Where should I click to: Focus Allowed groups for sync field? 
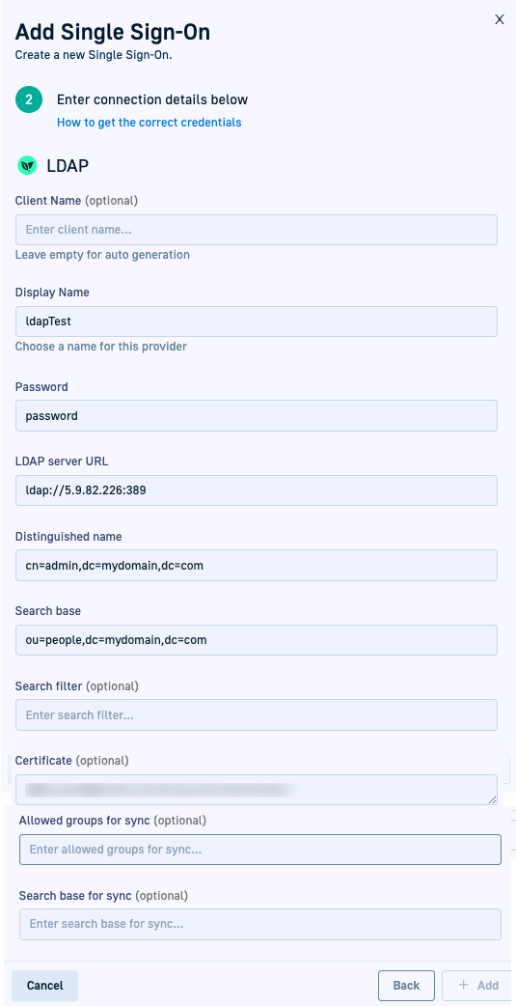(x=260, y=850)
